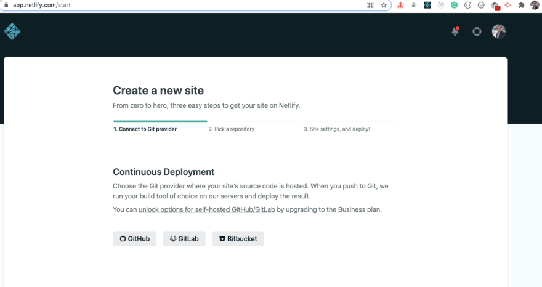The height and width of the screenshot is (287, 542).
Task: Bookmark this page with the star icon
Action: click(x=384, y=5)
